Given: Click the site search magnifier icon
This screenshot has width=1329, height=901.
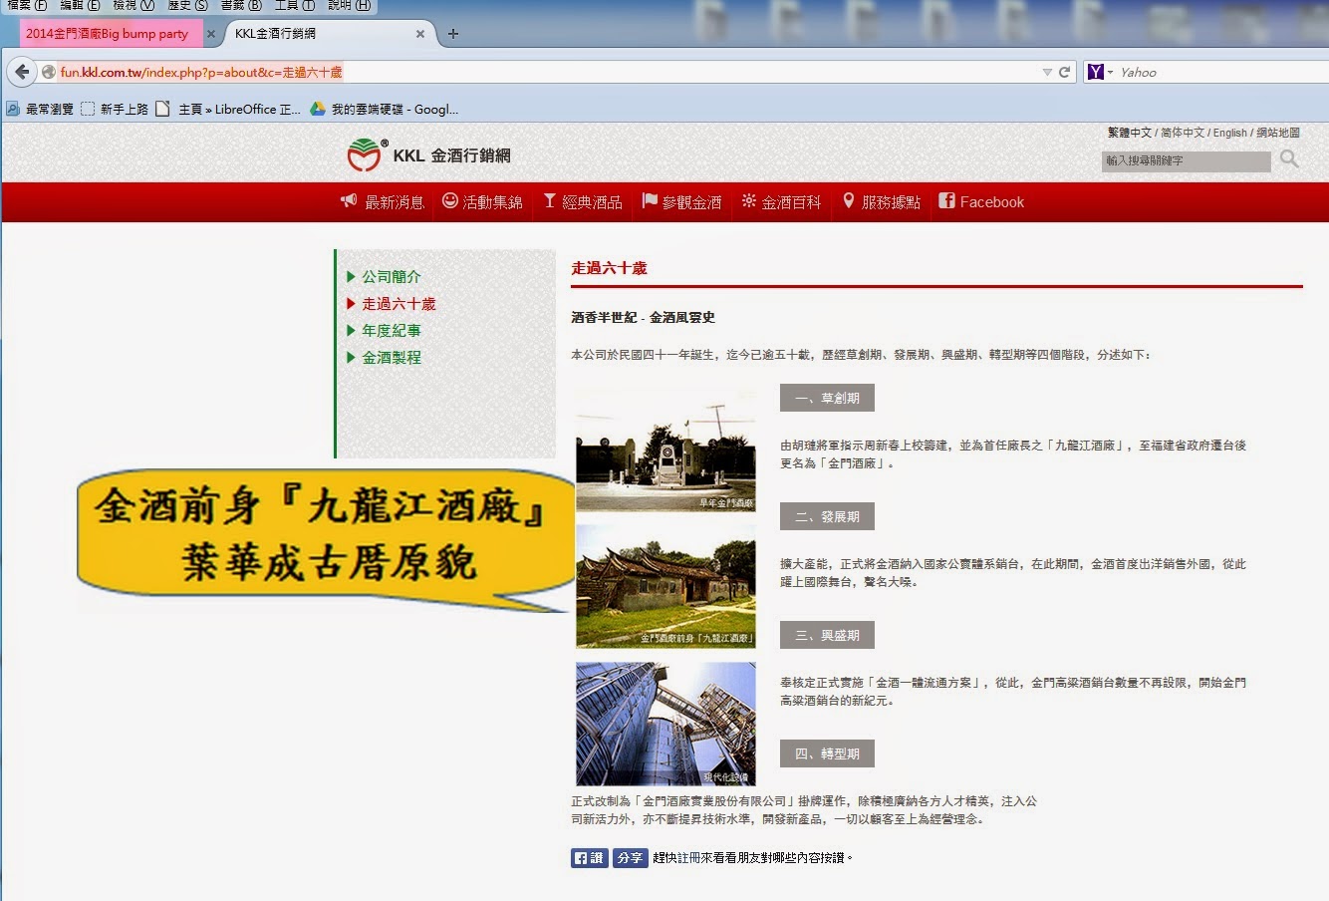Looking at the screenshot, I should pyautogui.click(x=1289, y=158).
